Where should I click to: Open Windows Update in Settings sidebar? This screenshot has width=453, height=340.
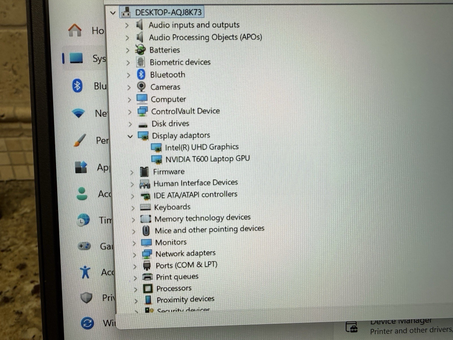pos(98,323)
